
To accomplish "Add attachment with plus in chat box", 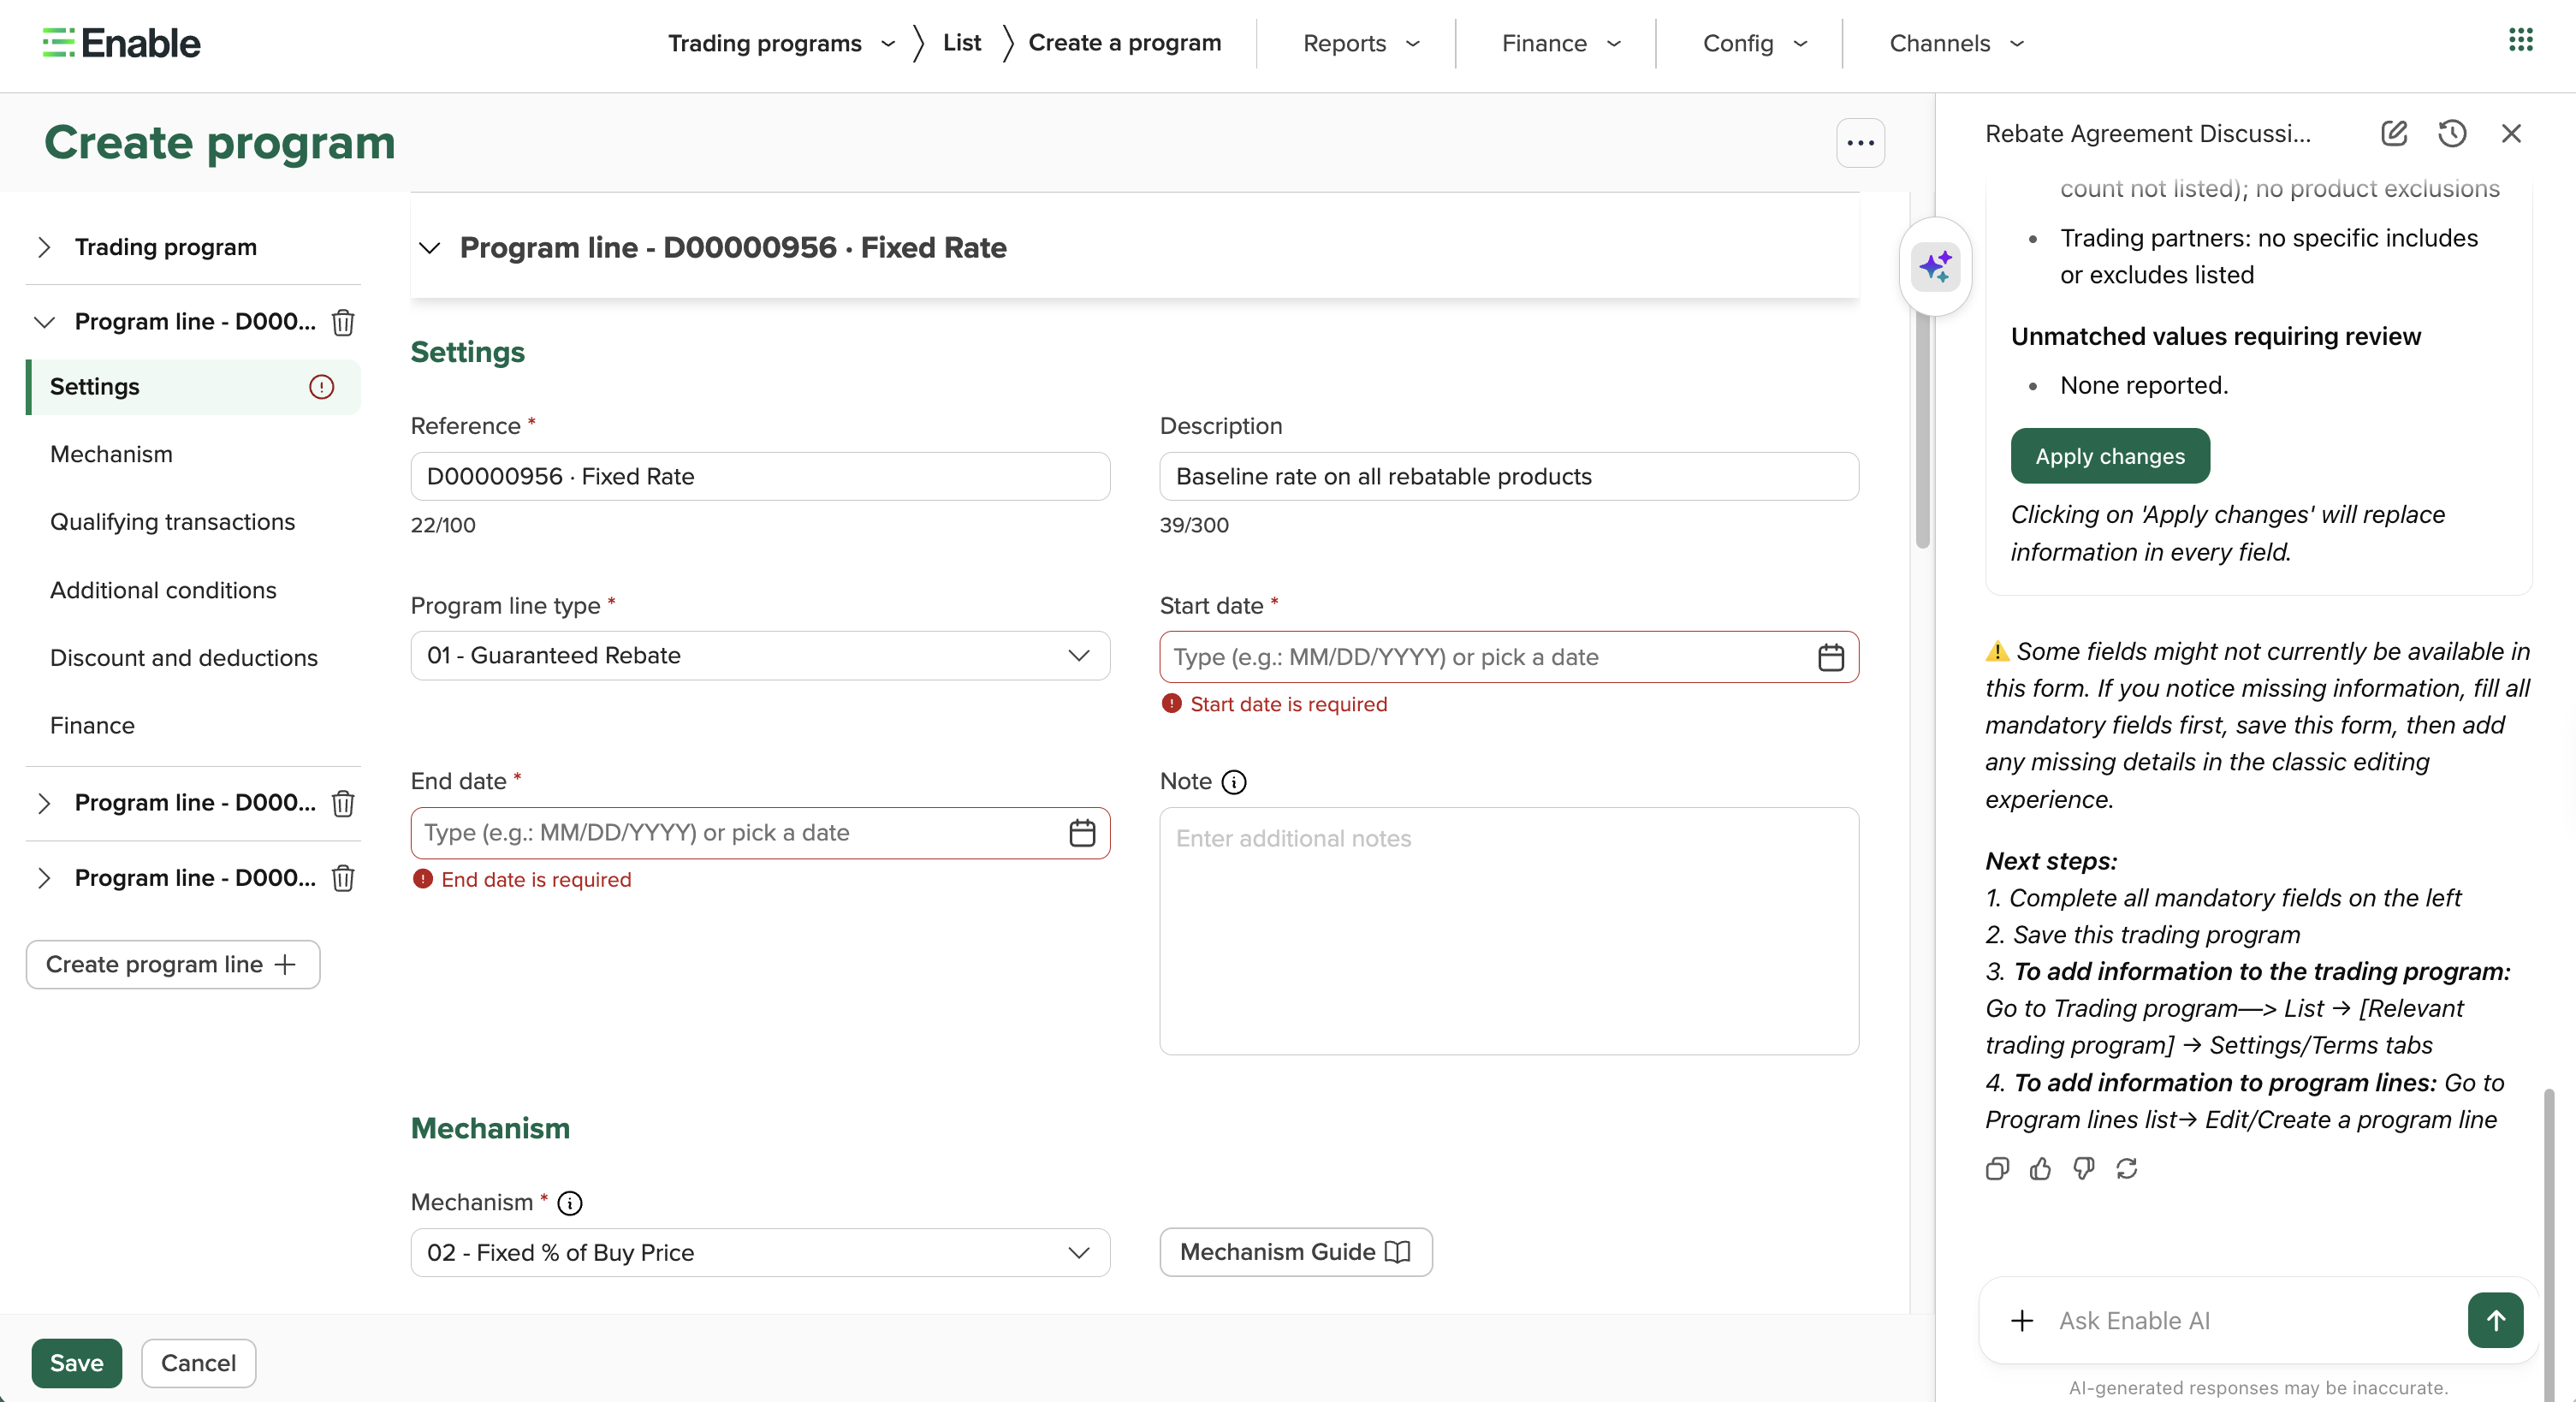I will click(x=2022, y=1321).
